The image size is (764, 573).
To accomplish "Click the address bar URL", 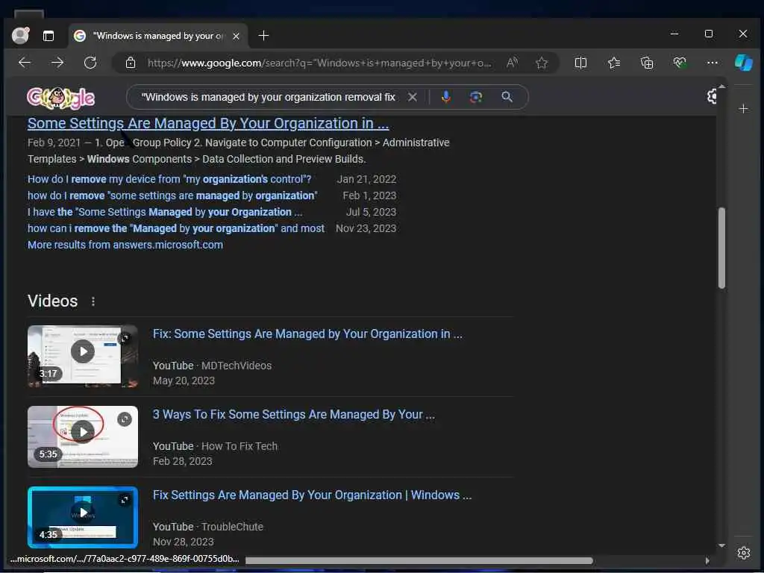I will [319, 63].
